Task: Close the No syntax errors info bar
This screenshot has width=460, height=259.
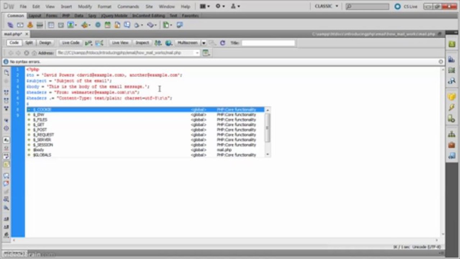Action: (x=441, y=62)
